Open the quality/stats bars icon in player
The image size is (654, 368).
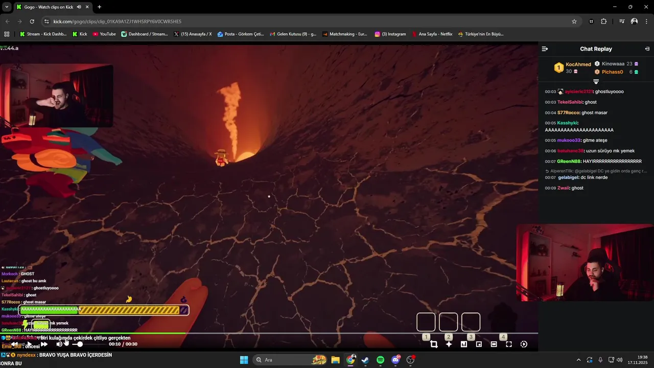(x=464, y=344)
